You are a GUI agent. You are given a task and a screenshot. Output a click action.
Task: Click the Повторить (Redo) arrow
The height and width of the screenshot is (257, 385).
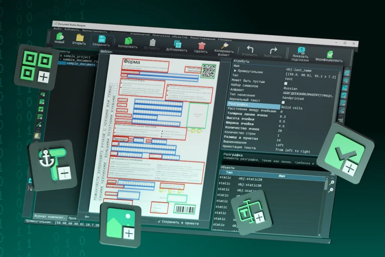coord(273,50)
